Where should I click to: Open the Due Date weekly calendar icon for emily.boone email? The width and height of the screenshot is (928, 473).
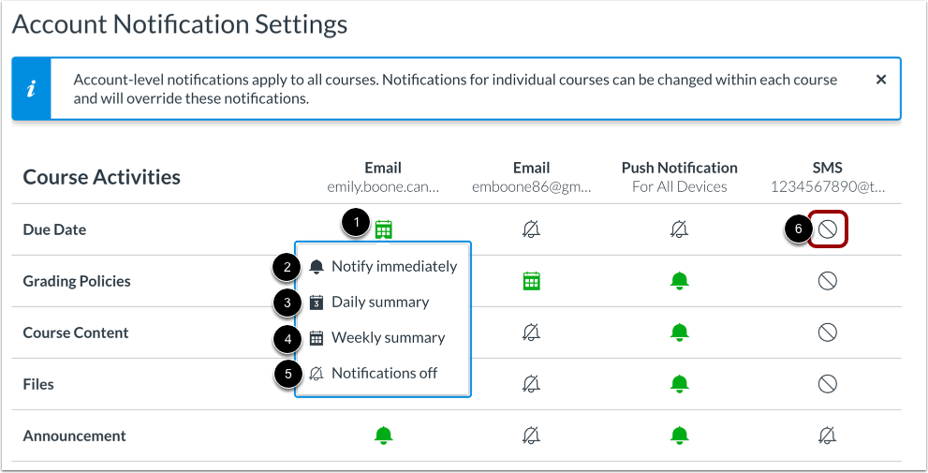tap(384, 229)
